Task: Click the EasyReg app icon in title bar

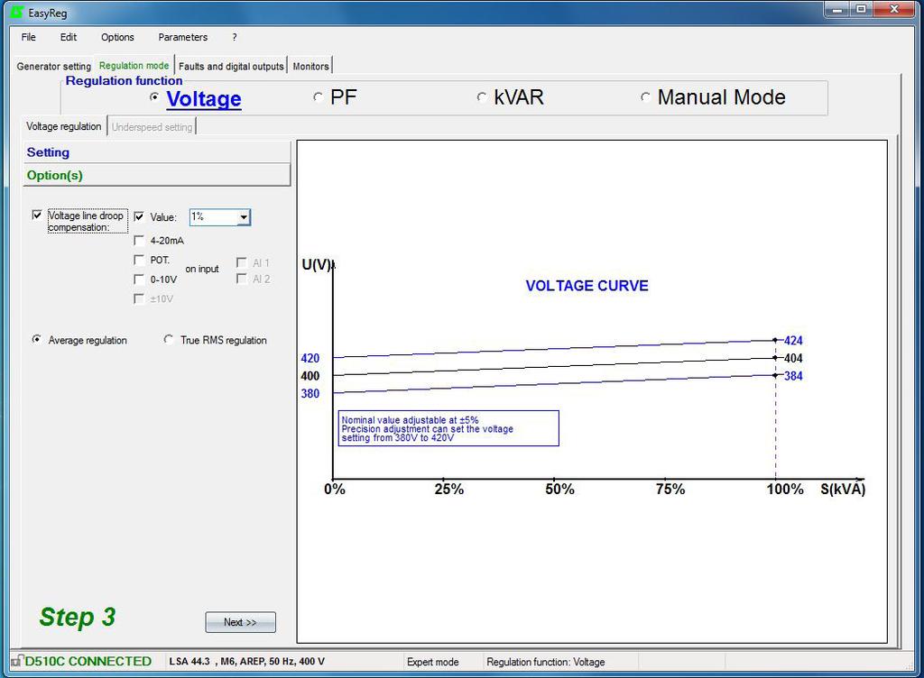Action: point(17,12)
